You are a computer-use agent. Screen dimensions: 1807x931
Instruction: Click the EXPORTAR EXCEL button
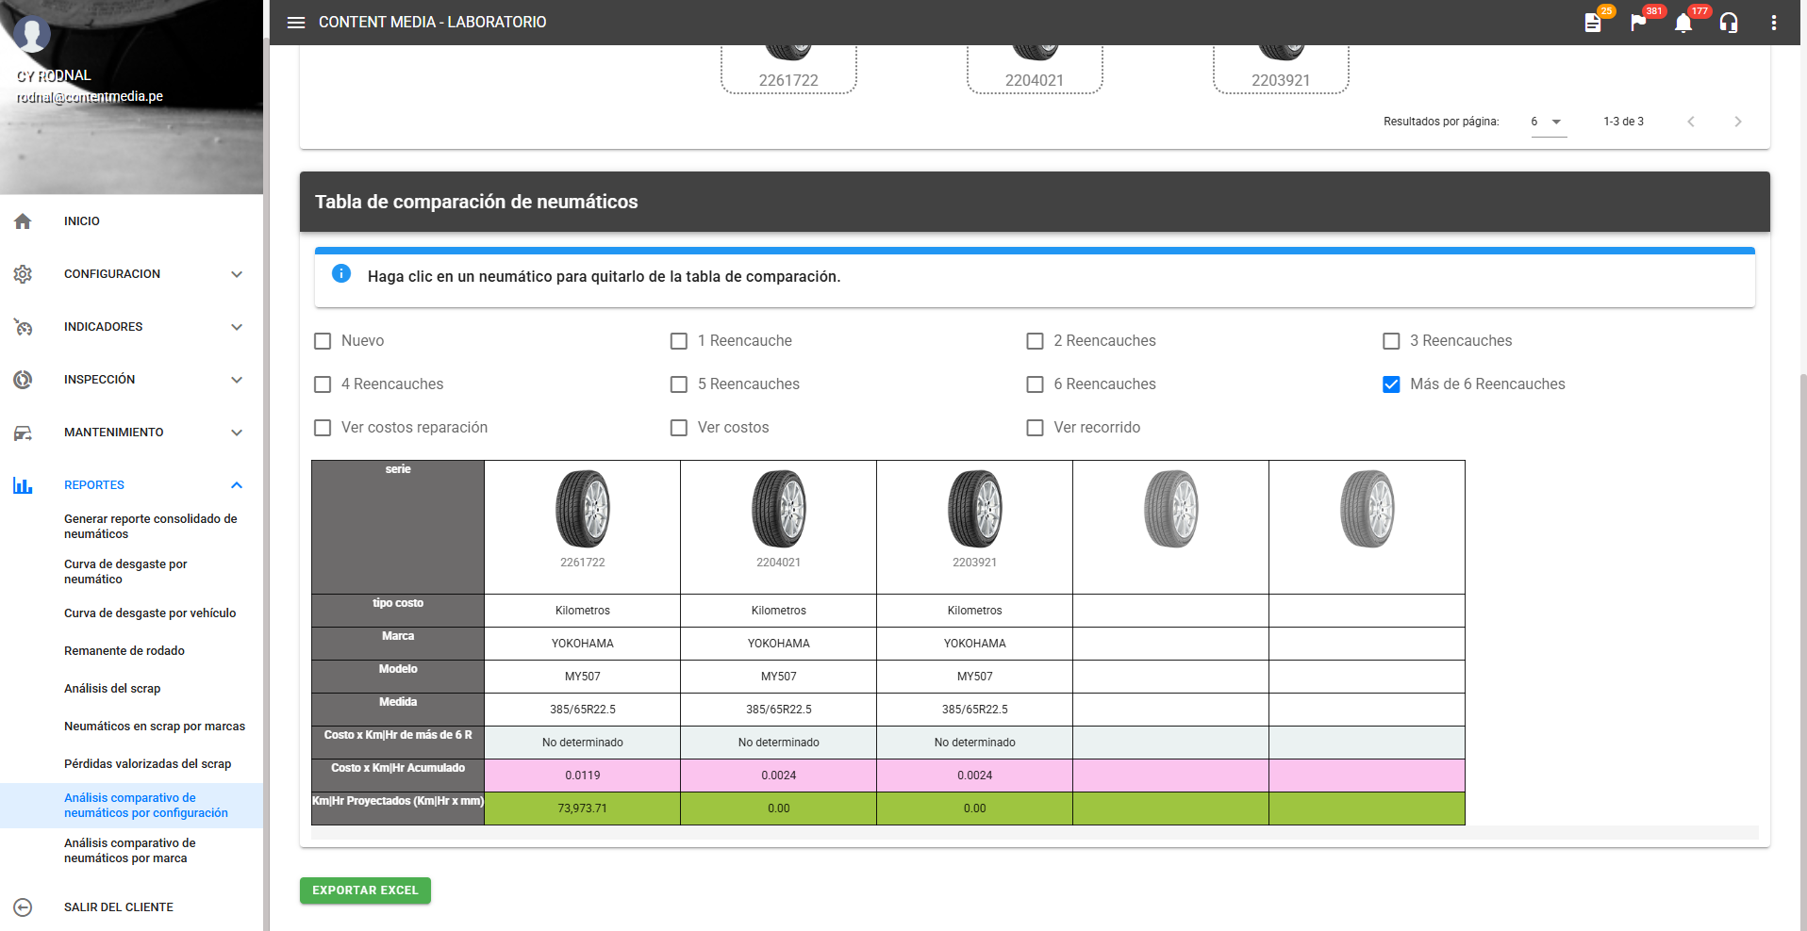click(365, 890)
